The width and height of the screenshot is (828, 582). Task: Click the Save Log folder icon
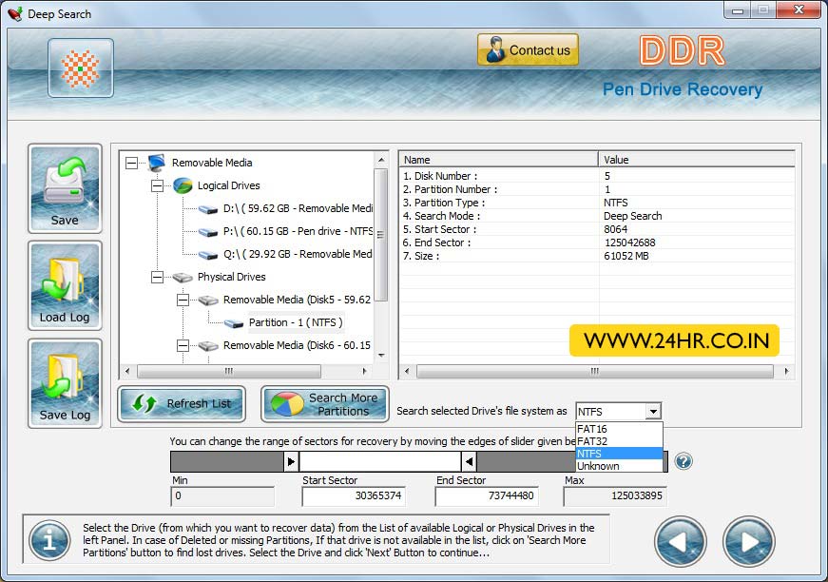tap(65, 383)
